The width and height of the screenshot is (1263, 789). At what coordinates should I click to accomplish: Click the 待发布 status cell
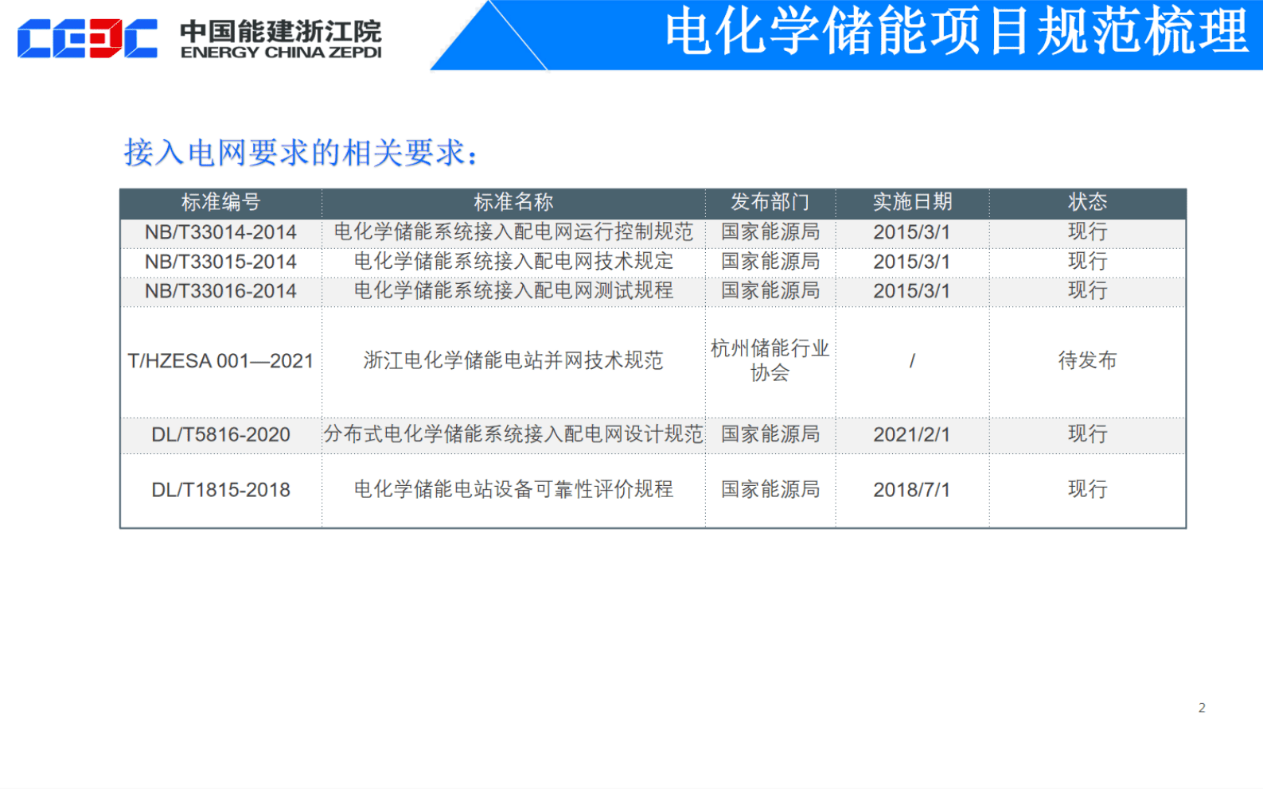click(x=1087, y=361)
